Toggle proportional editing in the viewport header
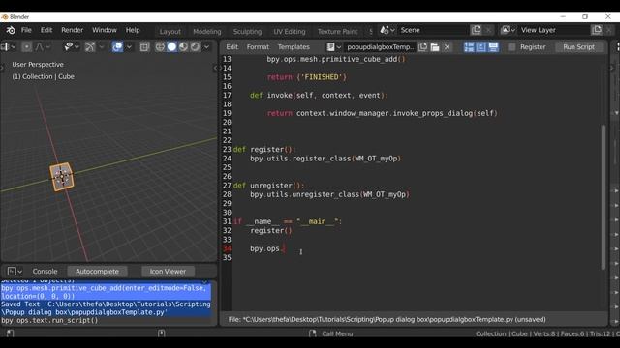 pyautogui.click(x=26, y=47)
